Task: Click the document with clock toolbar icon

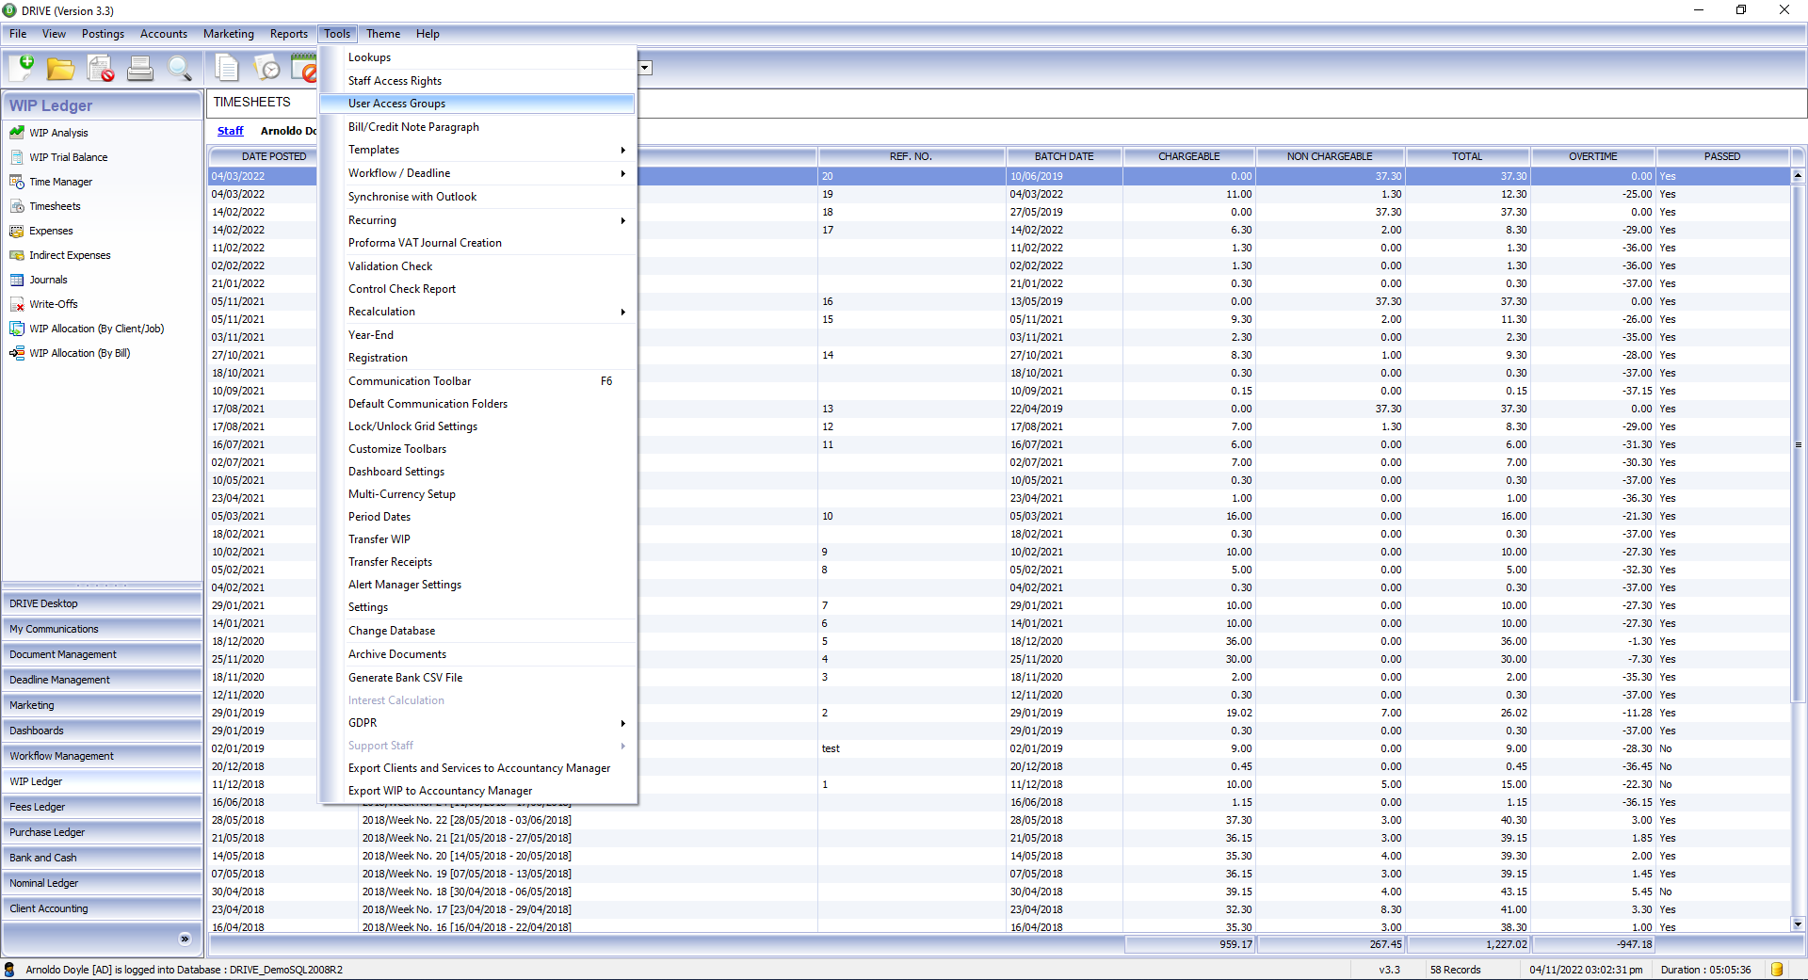Action: 267,69
